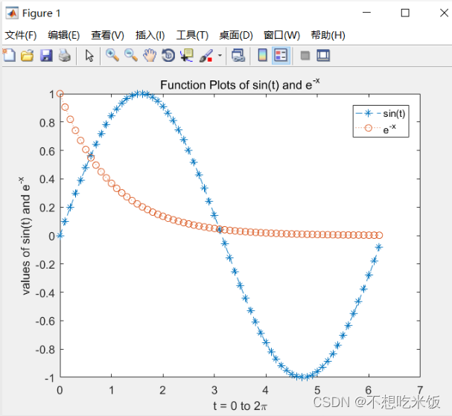This screenshot has height=416, width=452.
Task: Save the figure with floppy icon
Action: (46, 55)
